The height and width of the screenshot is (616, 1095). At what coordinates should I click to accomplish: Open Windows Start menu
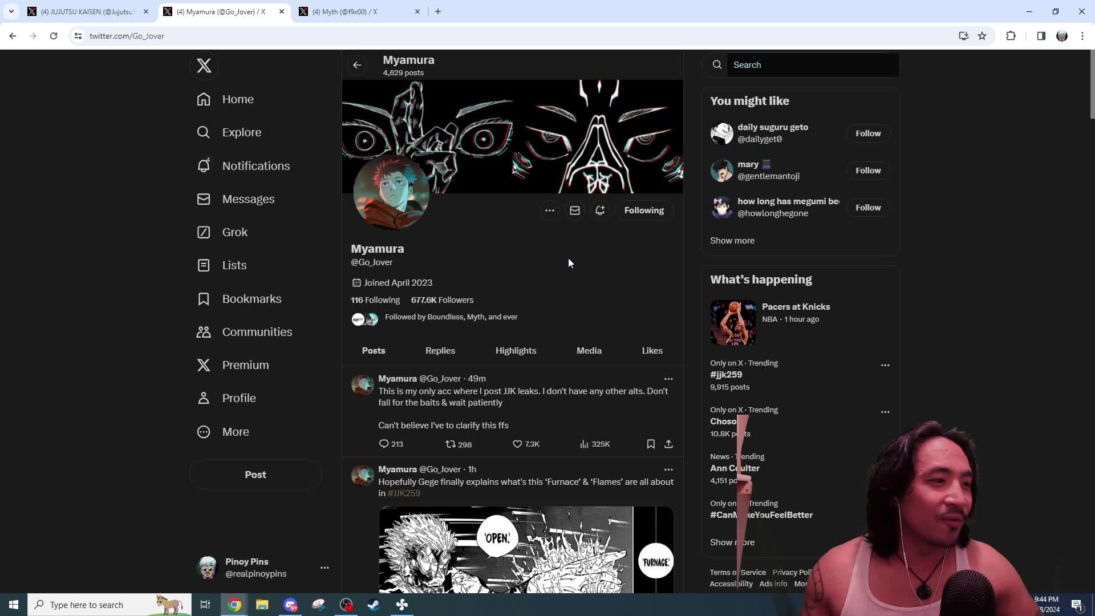pyautogui.click(x=14, y=605)
